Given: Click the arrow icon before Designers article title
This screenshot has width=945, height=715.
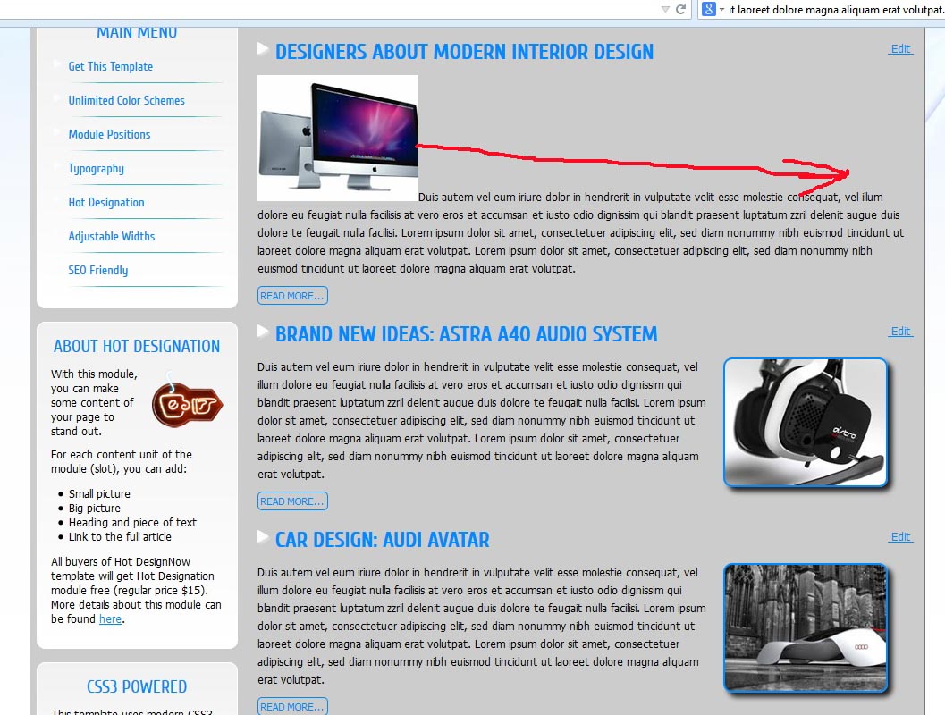Looking at the screenshot, I should pyautogui.click(x=263, y=49).
